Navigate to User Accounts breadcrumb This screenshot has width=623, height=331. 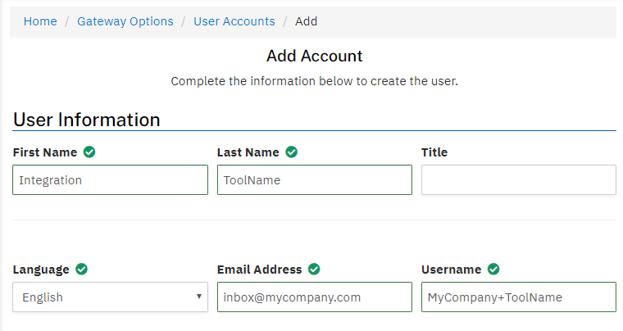point(234,21)
